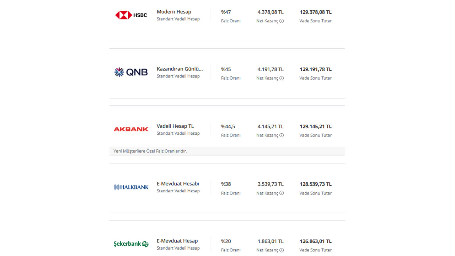Click the QNB bank logo
The width and height of the screenshot is (455, 256).
131,72
